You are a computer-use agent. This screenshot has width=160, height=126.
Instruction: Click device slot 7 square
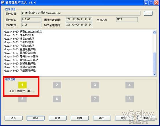click(95, 99)
